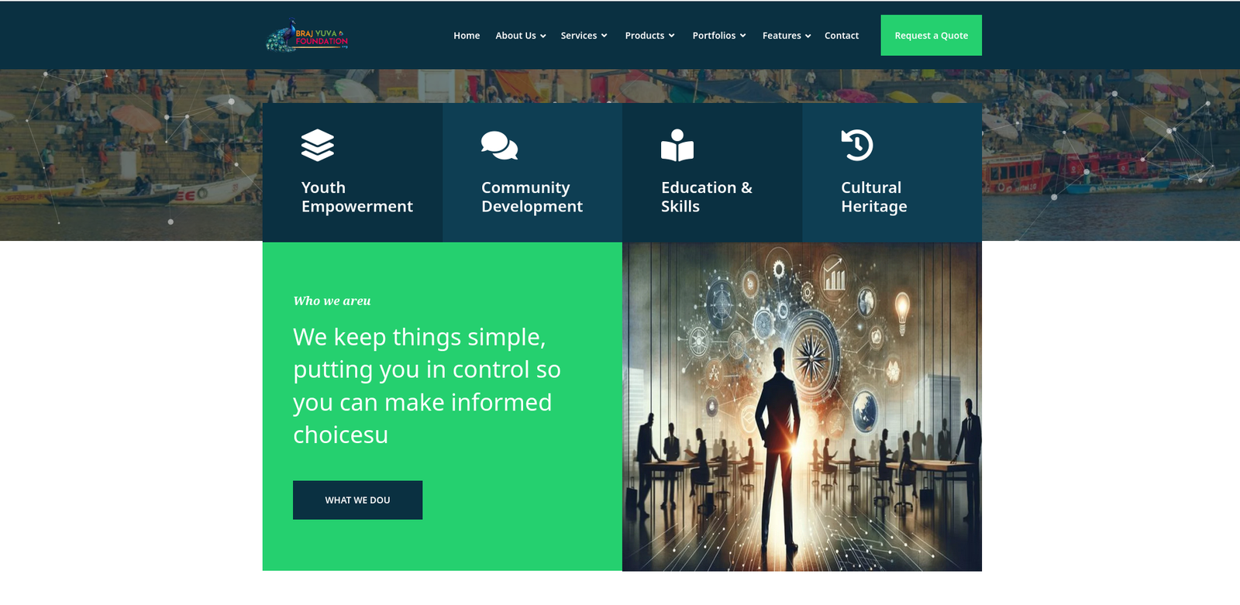Expand the Features dropdown menu

787,36
